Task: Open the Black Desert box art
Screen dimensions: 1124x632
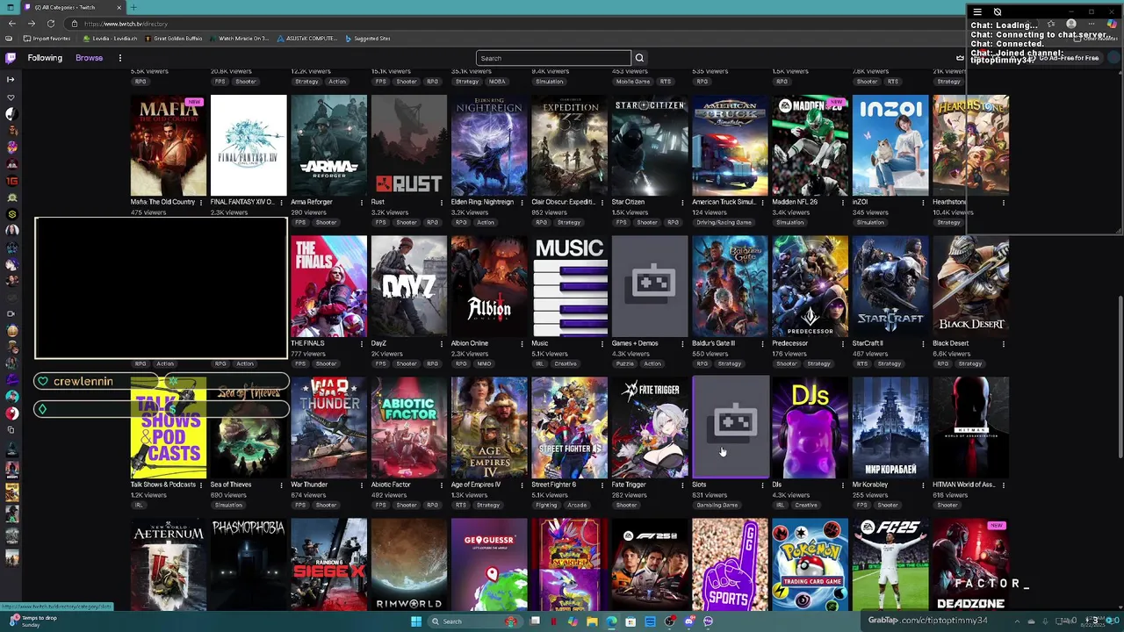Action: pyautogui.click(x=970, y=286)
